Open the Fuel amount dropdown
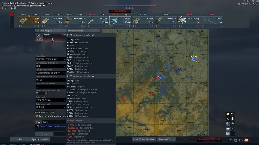 click(x=51, y=73)
